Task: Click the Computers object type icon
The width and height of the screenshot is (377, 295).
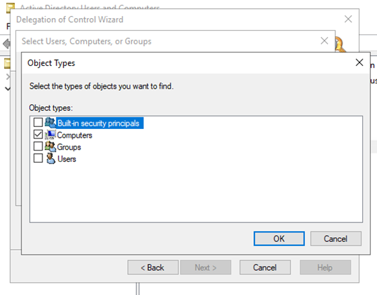Action: [x=50, y=134]
